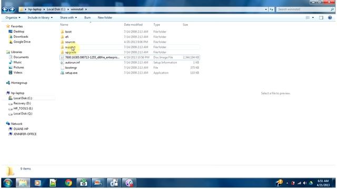Viewport: 337px width, 189px height.
Task: Launch Windows Media Player from taskbar
Action: tap(37, 183)
